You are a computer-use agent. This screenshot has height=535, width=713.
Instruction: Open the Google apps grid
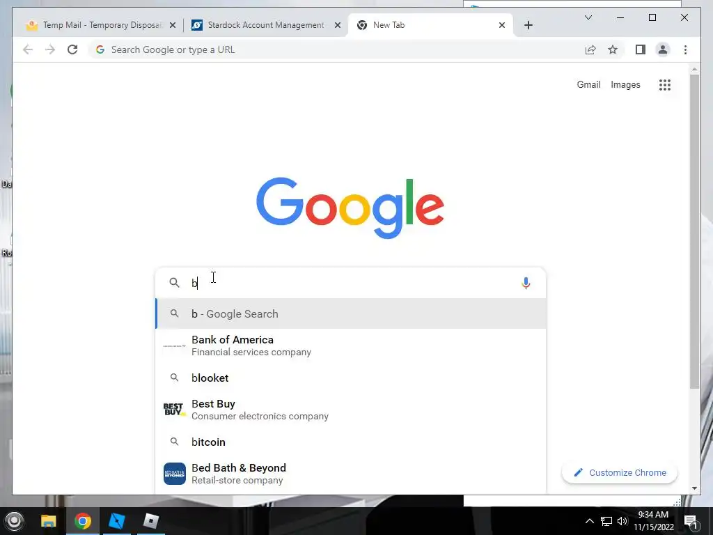pos(665,84)
